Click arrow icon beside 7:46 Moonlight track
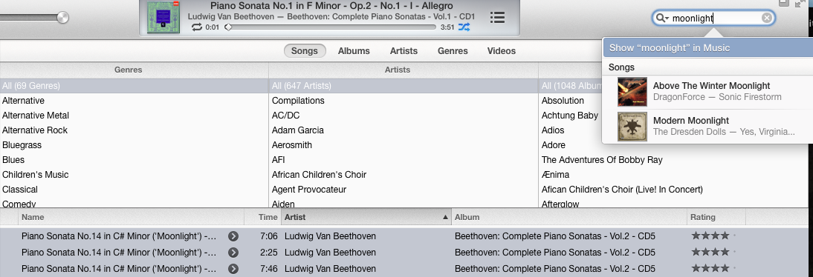The width and height of the screenshot is (813, 277). pyautogui.click(x=233, y=269)
